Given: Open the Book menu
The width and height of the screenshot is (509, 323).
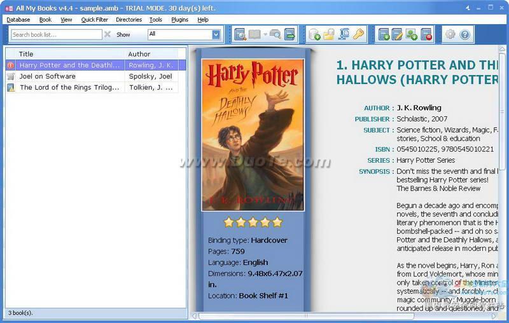Looking at the screenshot, I should [45, 20].
